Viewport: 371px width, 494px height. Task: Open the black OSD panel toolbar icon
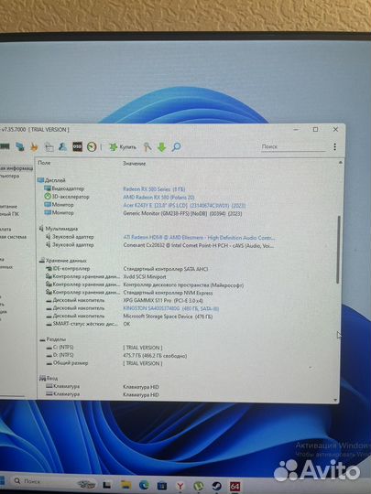point(77,146)
